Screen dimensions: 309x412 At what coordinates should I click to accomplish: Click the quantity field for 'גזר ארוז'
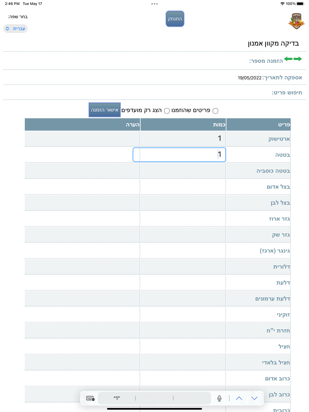point(183,219)
